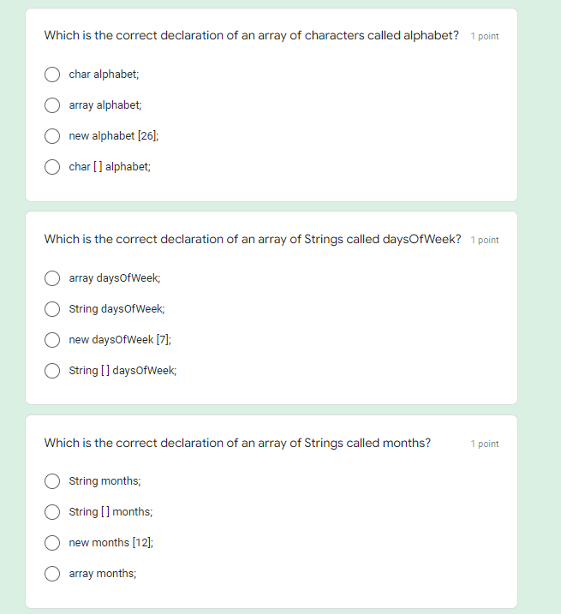Image resolution: width=561 pixels, height=614 pixels.
Task: Click the 'char [ ] alphabet;' label text
Action: [x=110, y=167]
